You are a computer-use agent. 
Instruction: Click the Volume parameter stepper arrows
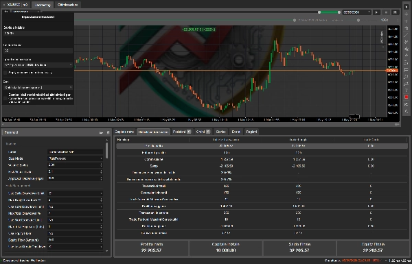[101, 165]
